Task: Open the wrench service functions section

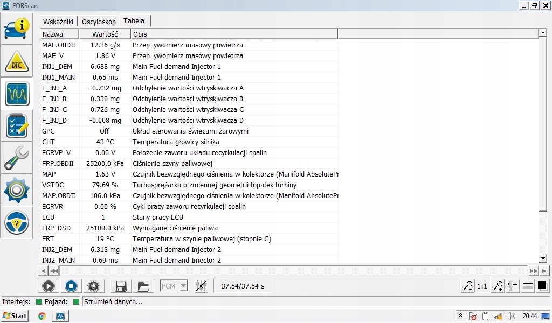Action: [17, 158]
